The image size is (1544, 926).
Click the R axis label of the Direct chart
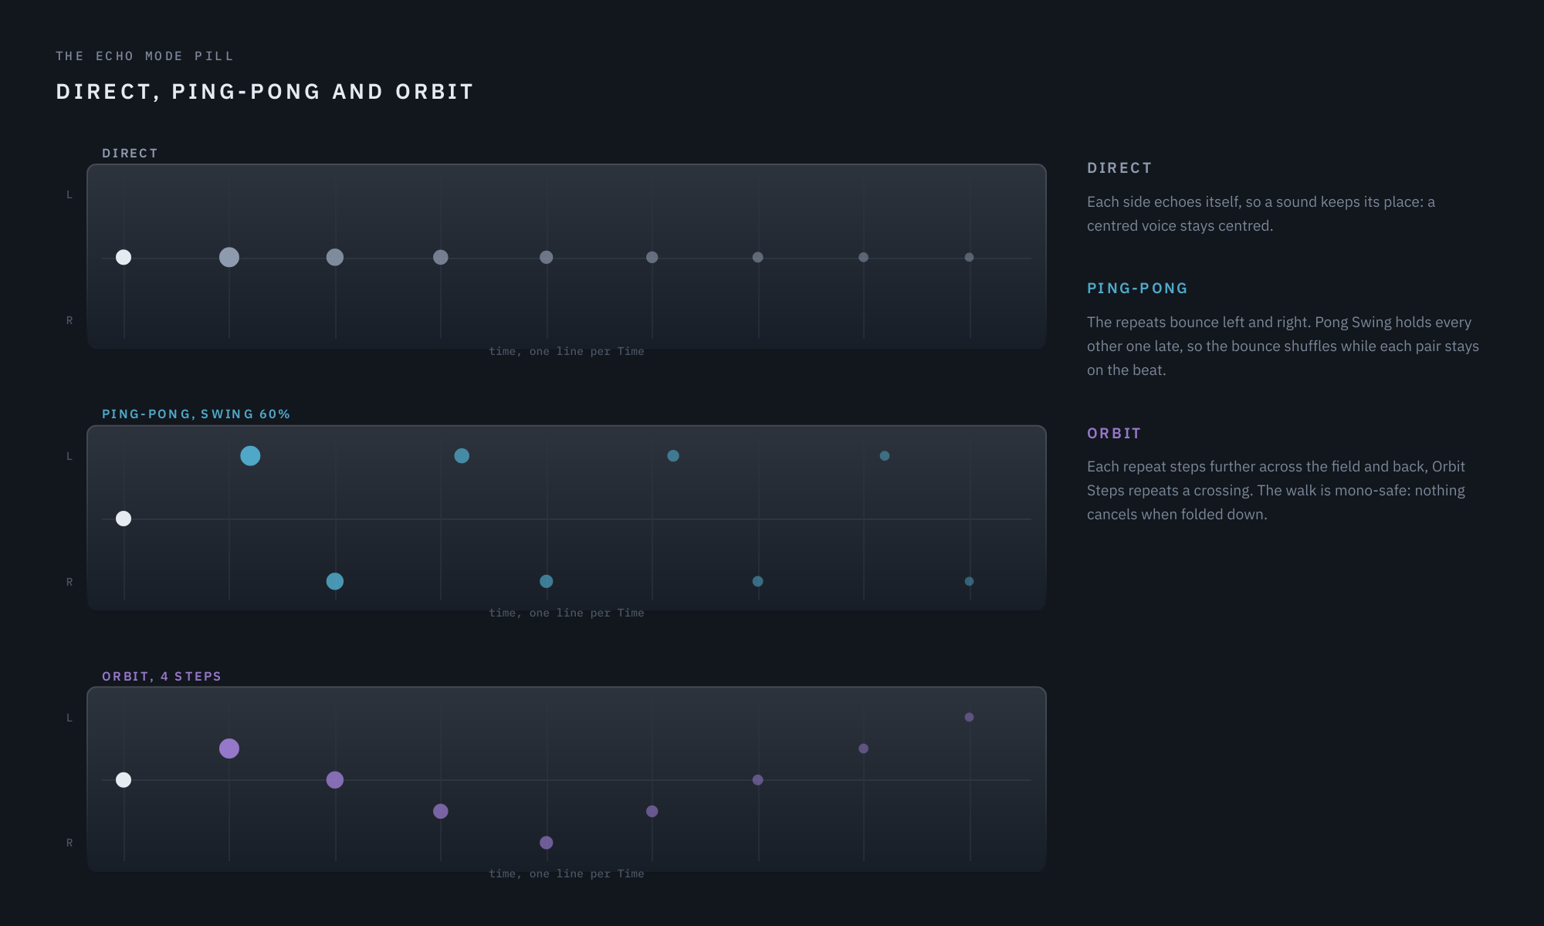coord(69,320)
